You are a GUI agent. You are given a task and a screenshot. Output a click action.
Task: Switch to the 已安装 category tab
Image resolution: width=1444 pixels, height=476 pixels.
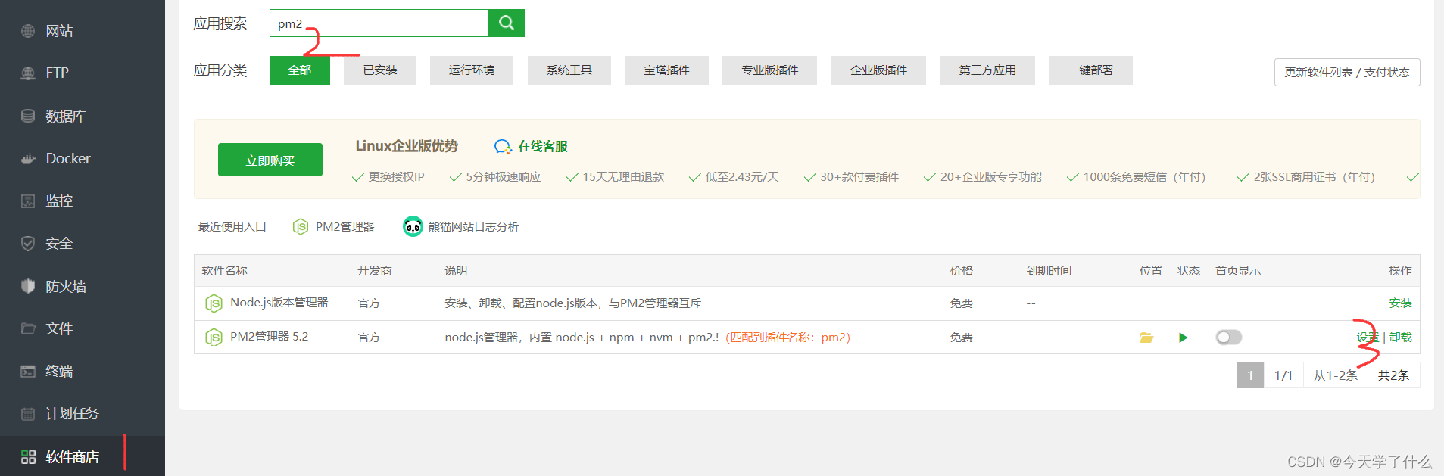click(x=380, y=70)
